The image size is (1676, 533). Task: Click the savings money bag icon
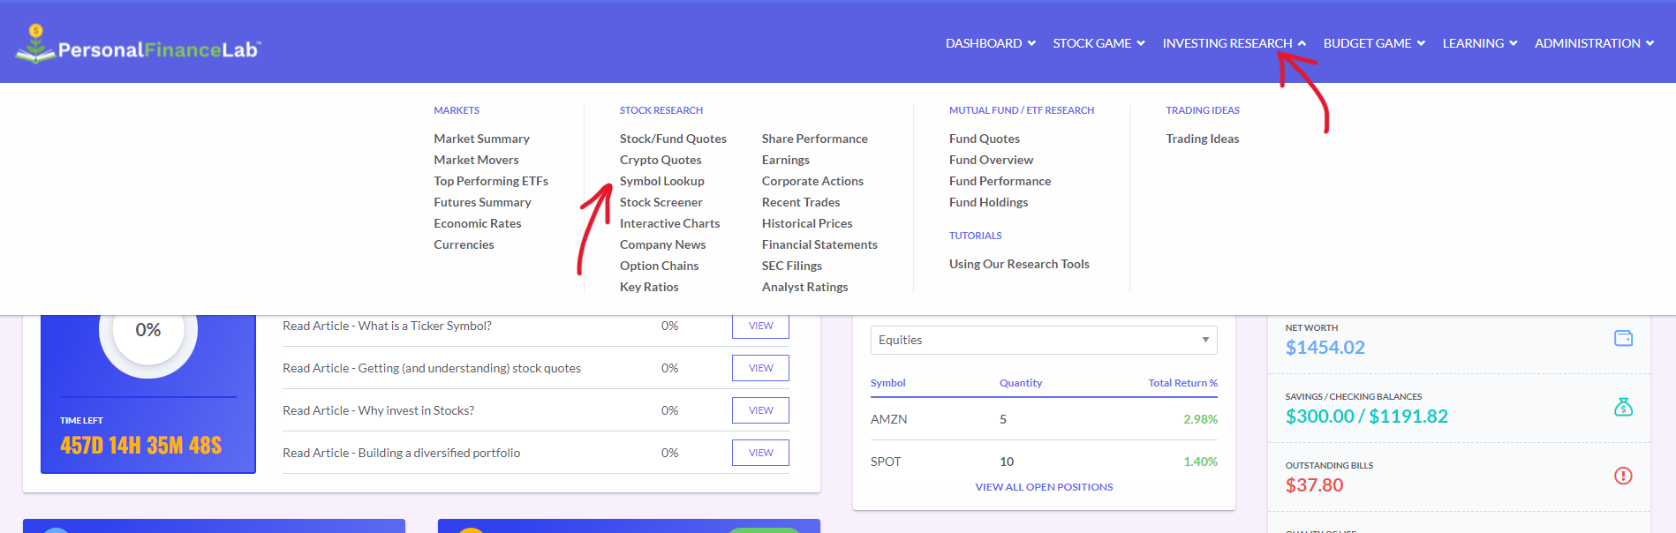pyautogui.click(x=1623, y=407)
